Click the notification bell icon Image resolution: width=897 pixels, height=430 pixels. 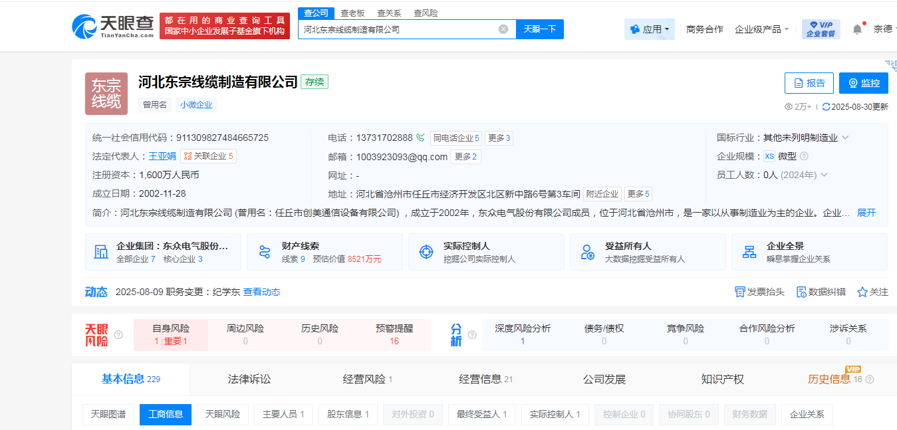[857, 29]
